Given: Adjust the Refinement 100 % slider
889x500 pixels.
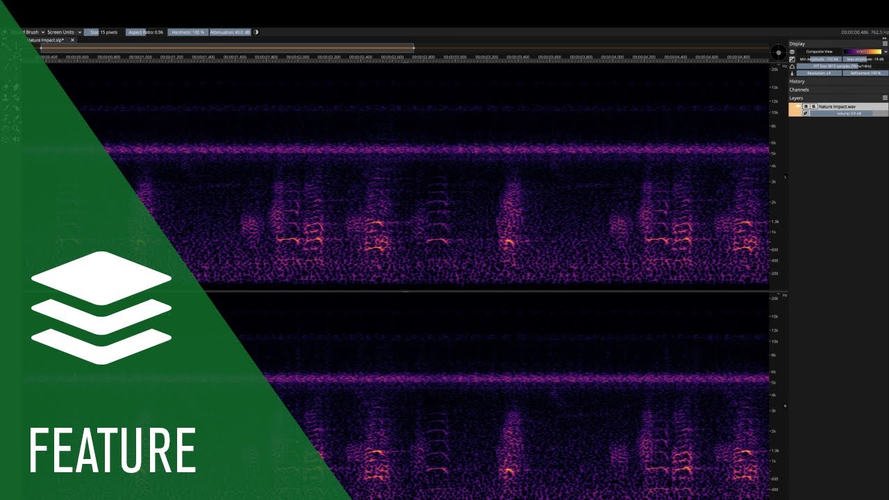Looking at the screenshot, I should [x=865, y=73].
